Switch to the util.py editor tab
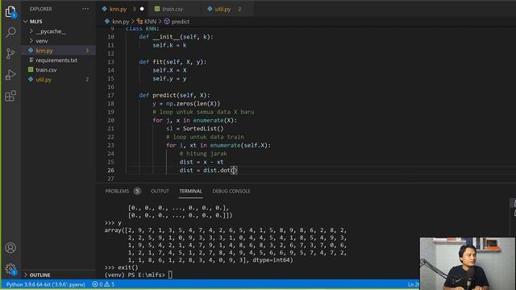This screenshot has height=290, width=516. (227, 9)
